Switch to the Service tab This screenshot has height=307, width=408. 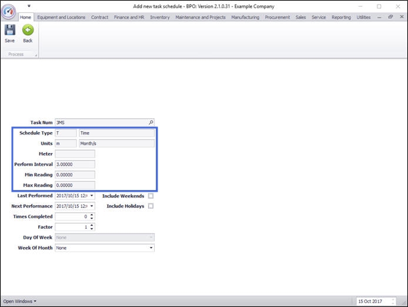coord(319,17)
